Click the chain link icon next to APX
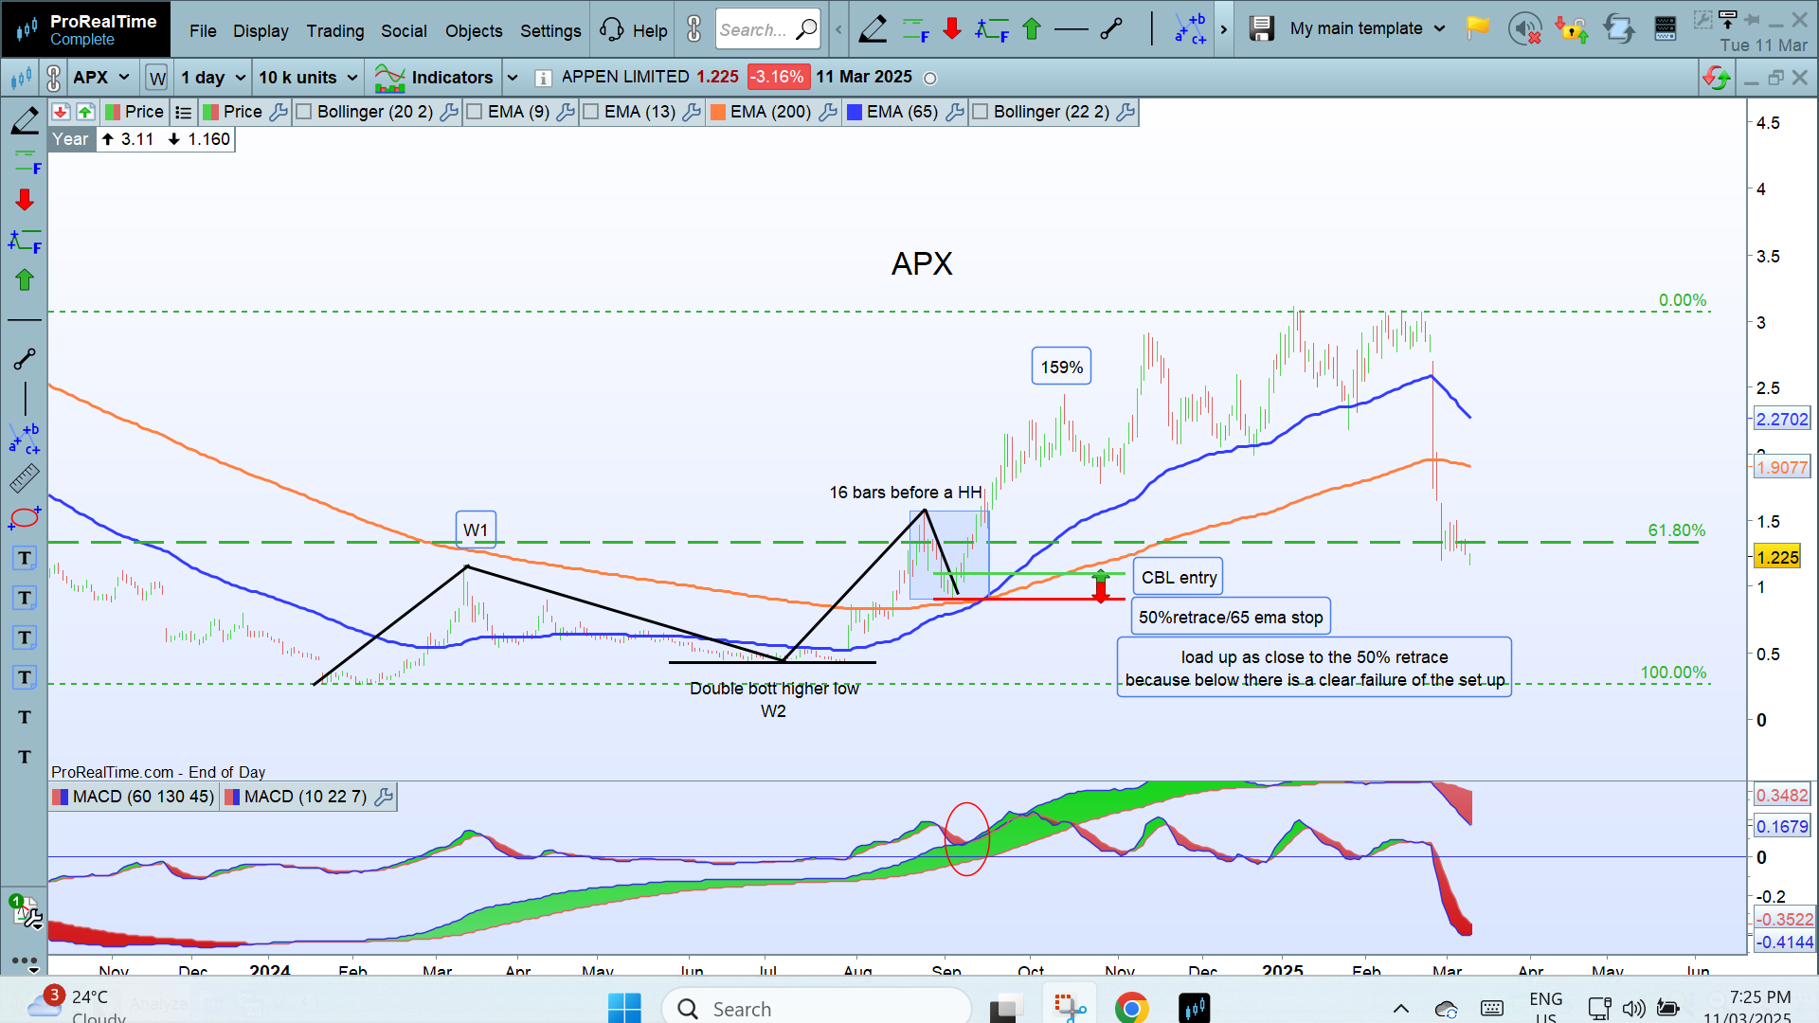The width and height of the screenshot is (1819, 1023). pos(53,78)
